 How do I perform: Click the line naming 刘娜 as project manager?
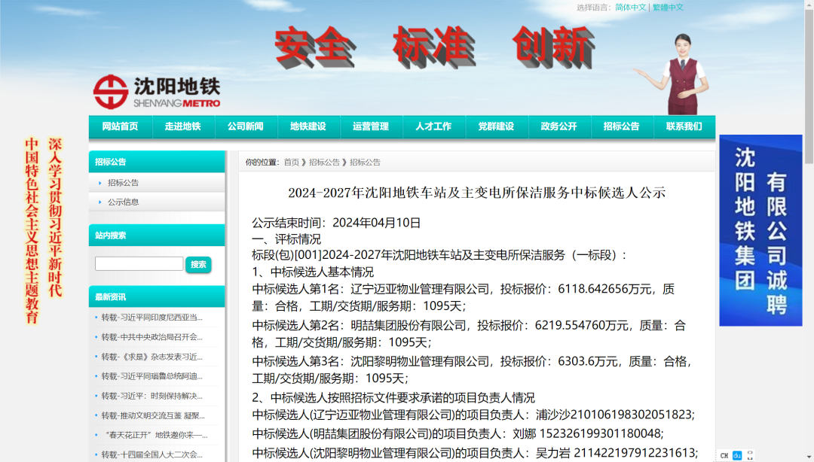click(458, 433)
